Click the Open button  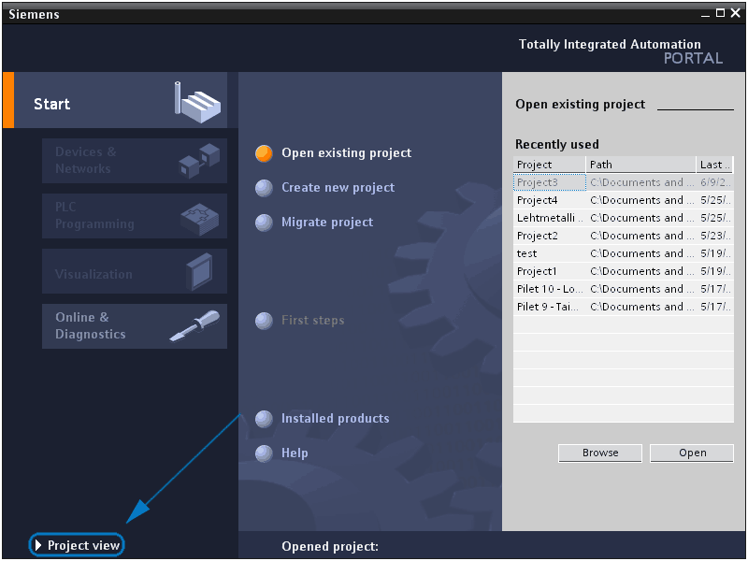pos(692,453)
